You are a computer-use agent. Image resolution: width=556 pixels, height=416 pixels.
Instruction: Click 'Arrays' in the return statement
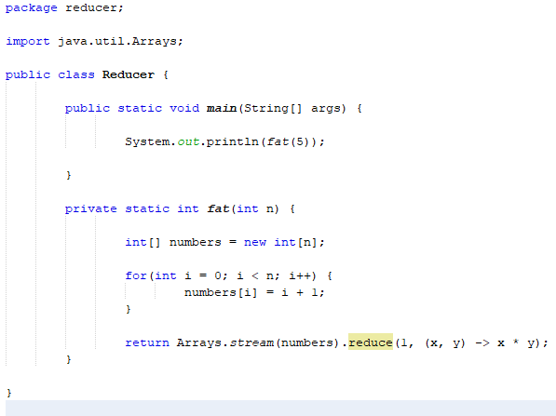click(199, 343)
